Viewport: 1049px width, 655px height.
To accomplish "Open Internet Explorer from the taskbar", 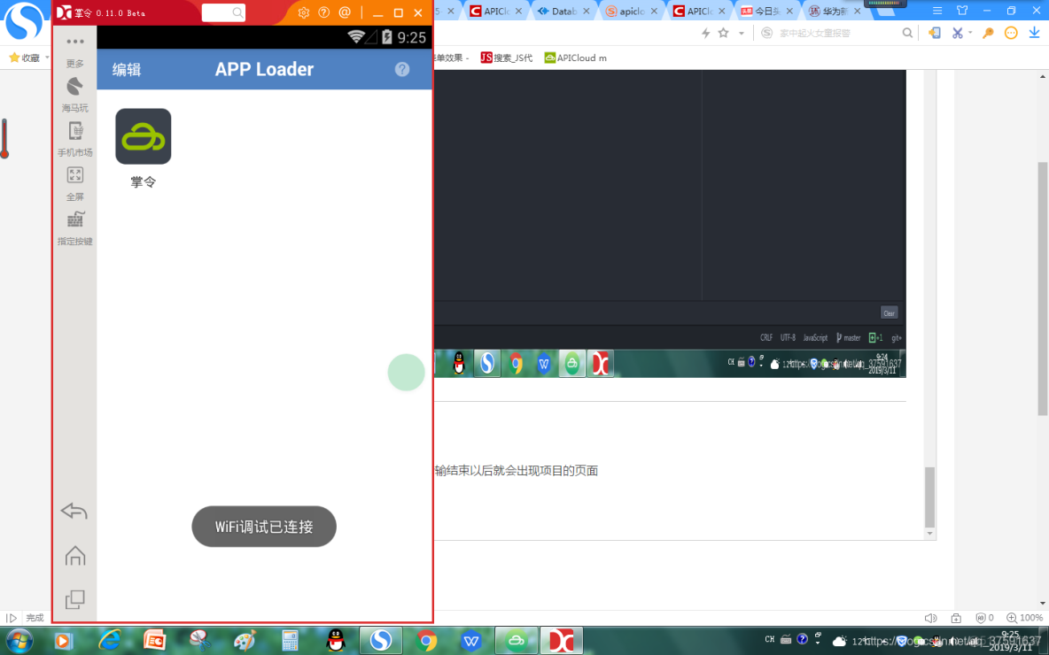I will click(x=109, y=641).
